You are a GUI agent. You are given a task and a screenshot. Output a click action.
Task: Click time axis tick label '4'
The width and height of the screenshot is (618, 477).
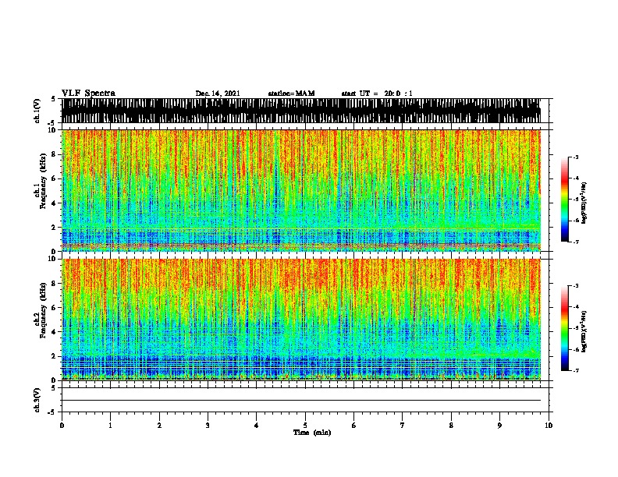257,426
